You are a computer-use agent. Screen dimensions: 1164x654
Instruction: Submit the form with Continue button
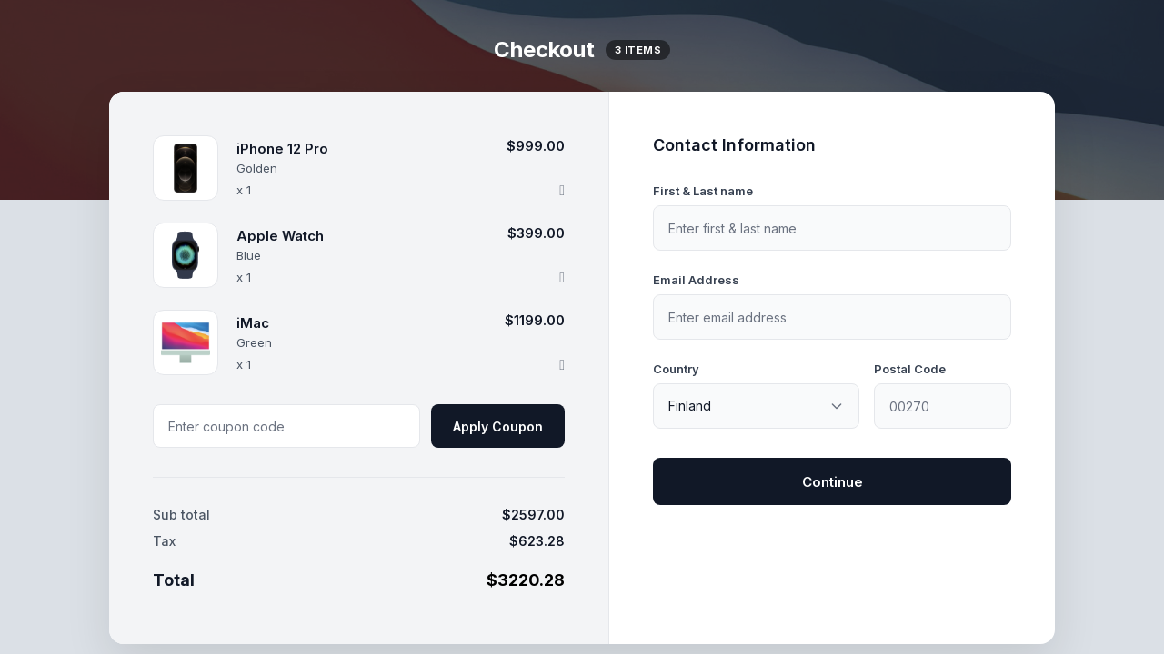832,481
